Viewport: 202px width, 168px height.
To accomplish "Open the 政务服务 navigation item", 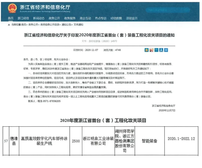I will click(70, 18).
